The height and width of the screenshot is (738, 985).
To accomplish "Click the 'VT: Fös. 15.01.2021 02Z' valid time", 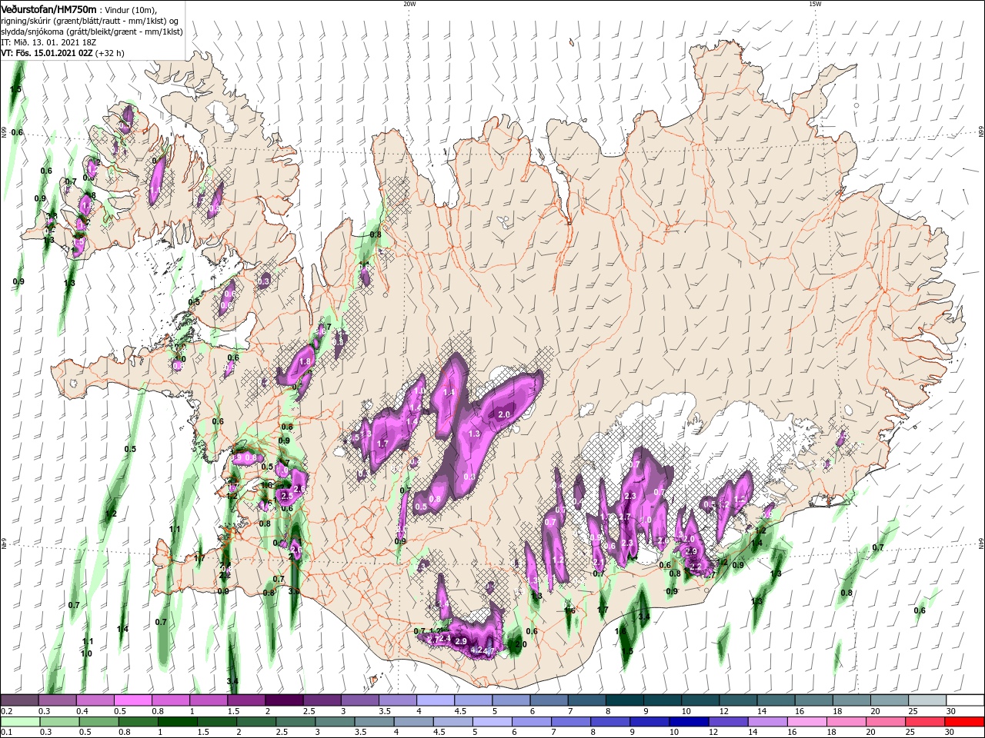I will (x=47, y=53).
